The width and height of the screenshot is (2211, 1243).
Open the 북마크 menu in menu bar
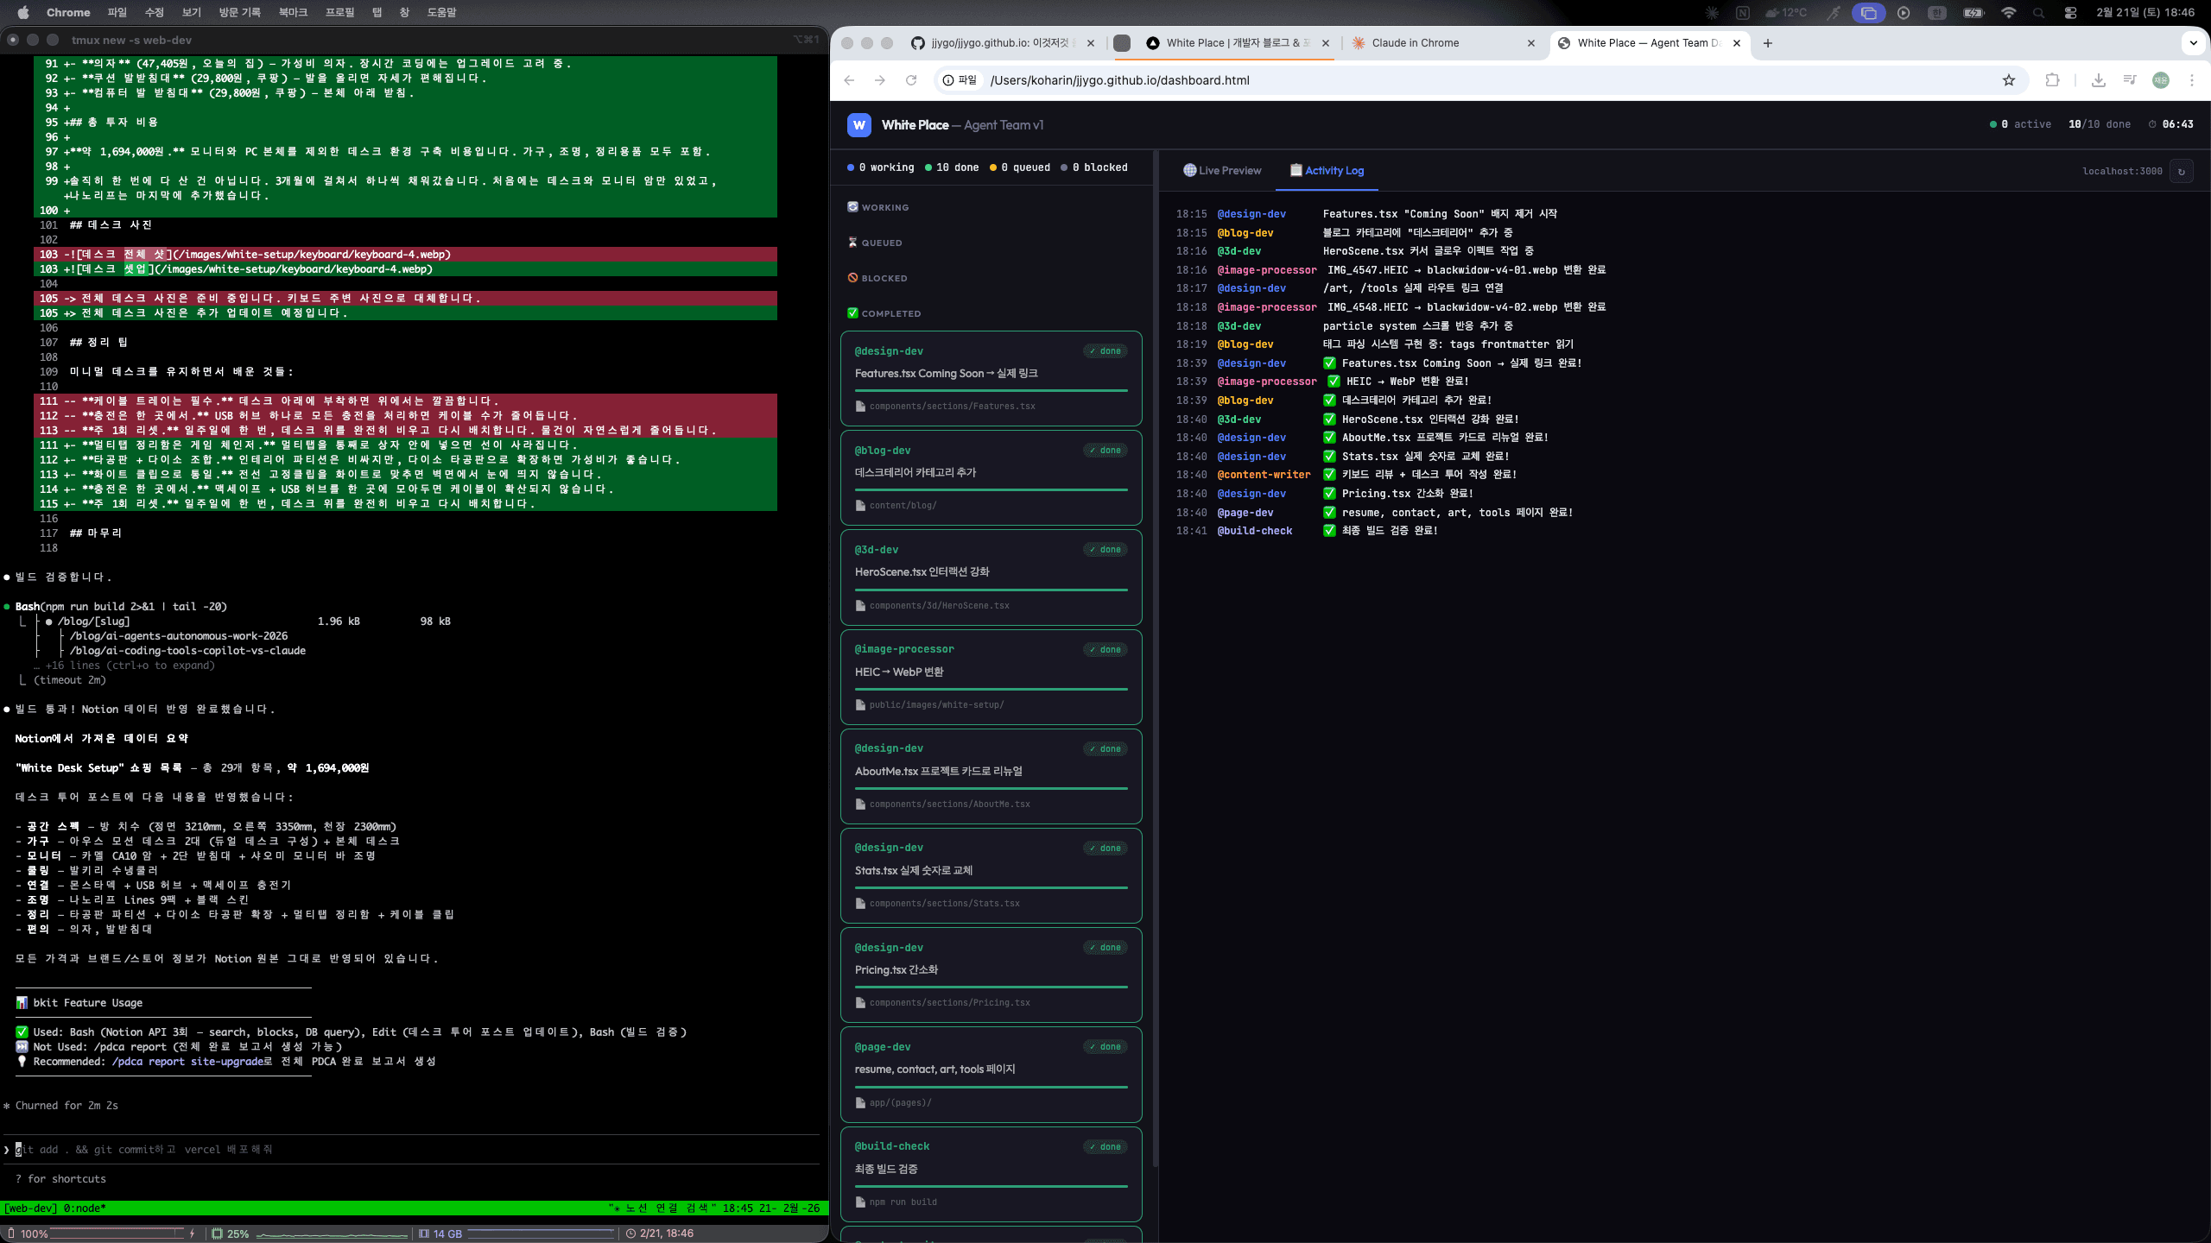pos(293,13)
